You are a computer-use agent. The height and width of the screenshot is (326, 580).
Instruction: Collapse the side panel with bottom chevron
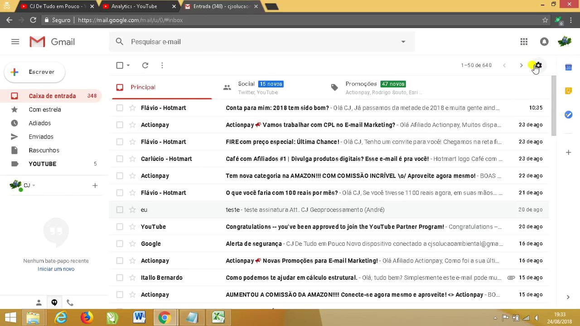pos(568,297)
